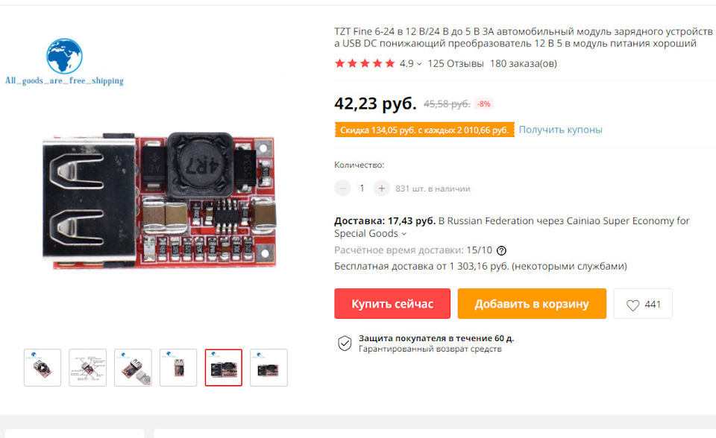Viewport: 716px width, 438px height.
Task: Click the main USB converter product image
Action: (160, 201)
